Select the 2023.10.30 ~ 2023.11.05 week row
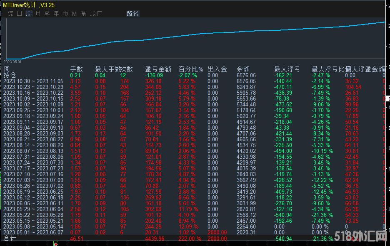The height and width of the screenshot is (246, 390). pyautogui.click(x=33, y=81)
